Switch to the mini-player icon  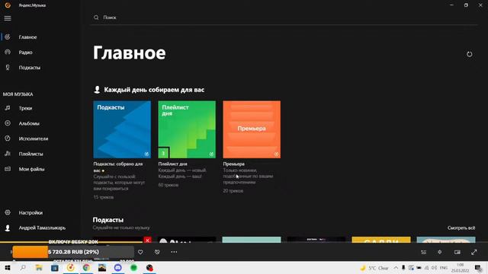[x=457, y=252]
